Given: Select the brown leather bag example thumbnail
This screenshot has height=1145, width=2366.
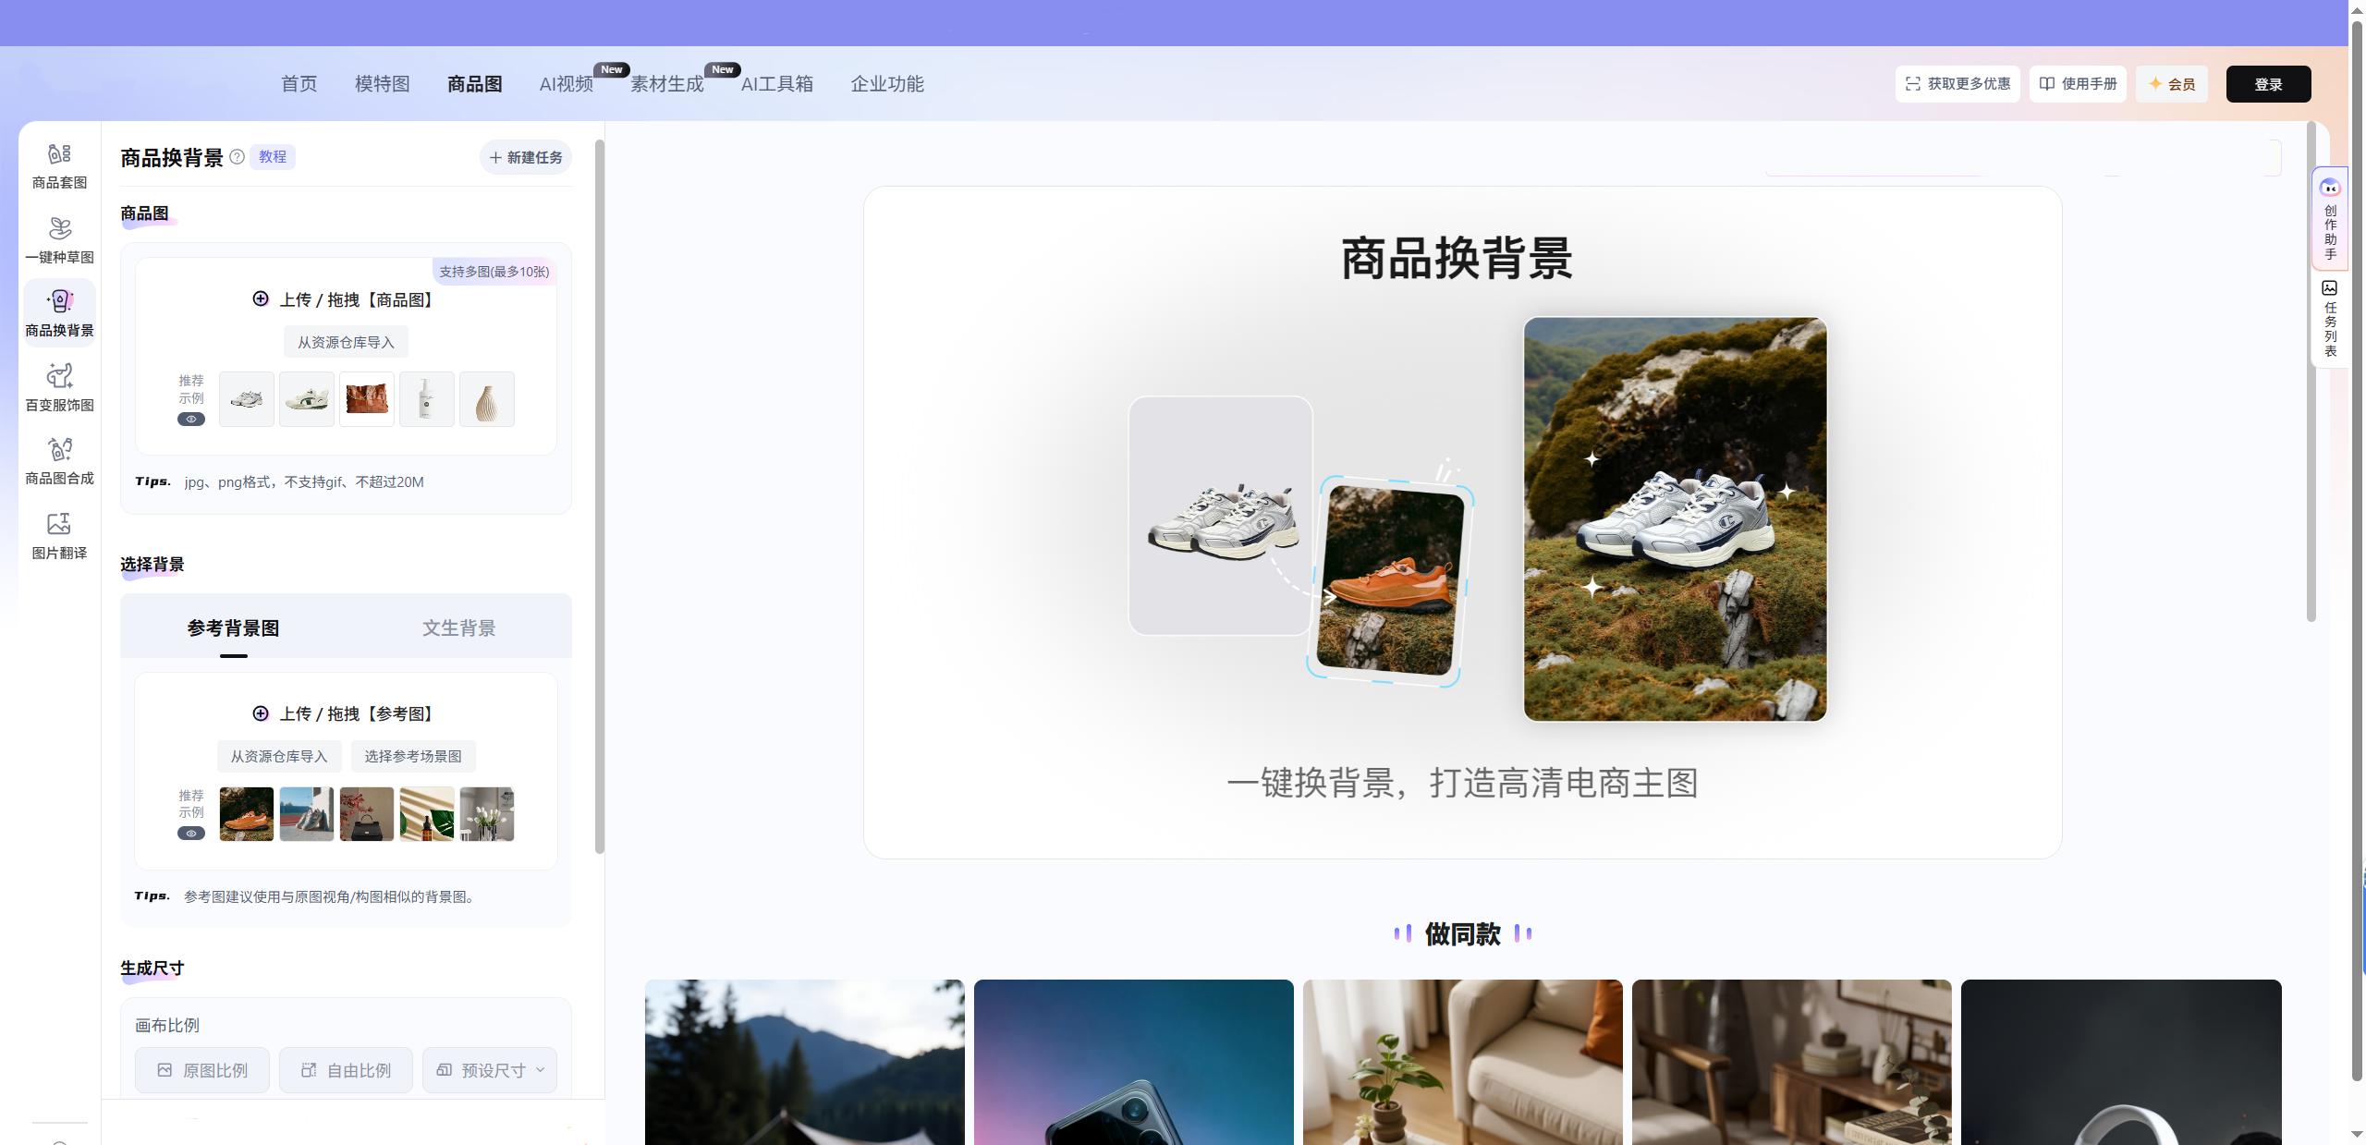Looking at the screenshot, I should pos(367,399).
